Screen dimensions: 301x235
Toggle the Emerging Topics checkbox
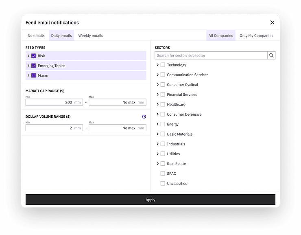click(34, 66)
